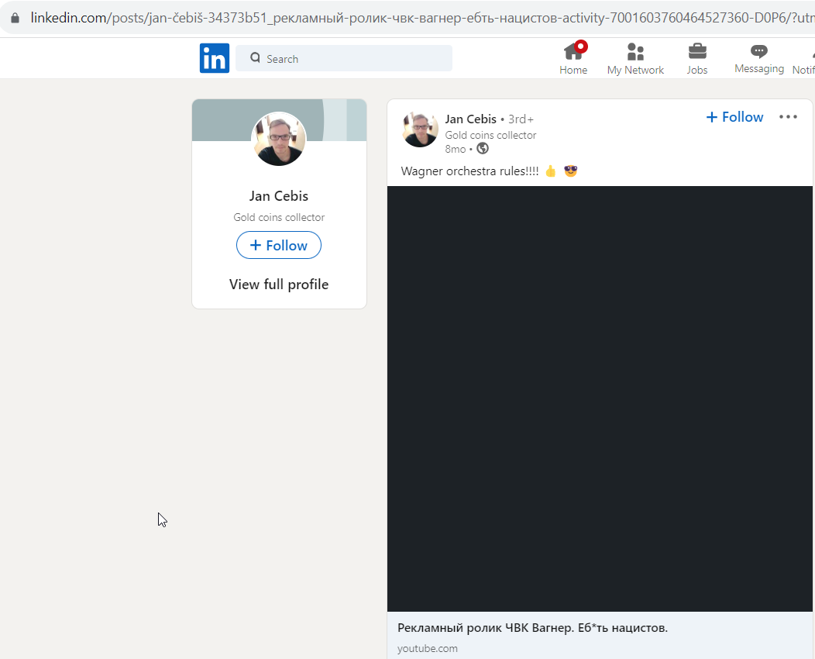Click 'Gold coins collector' in the sidebar card
The height and width of the screenshot is (659, 815).
click(279, 217)
